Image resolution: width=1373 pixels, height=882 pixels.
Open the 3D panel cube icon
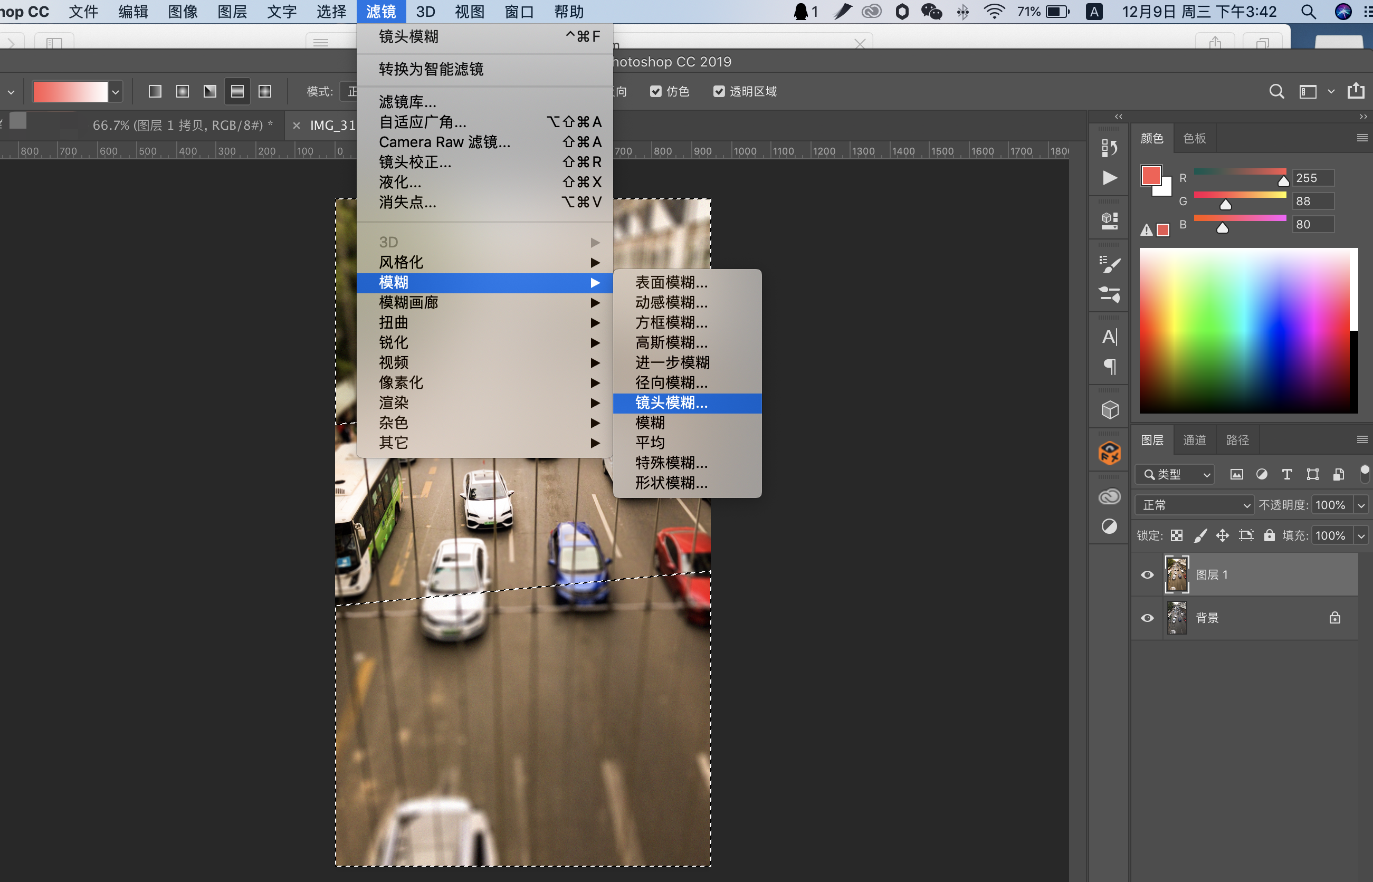coord(1110,409)
